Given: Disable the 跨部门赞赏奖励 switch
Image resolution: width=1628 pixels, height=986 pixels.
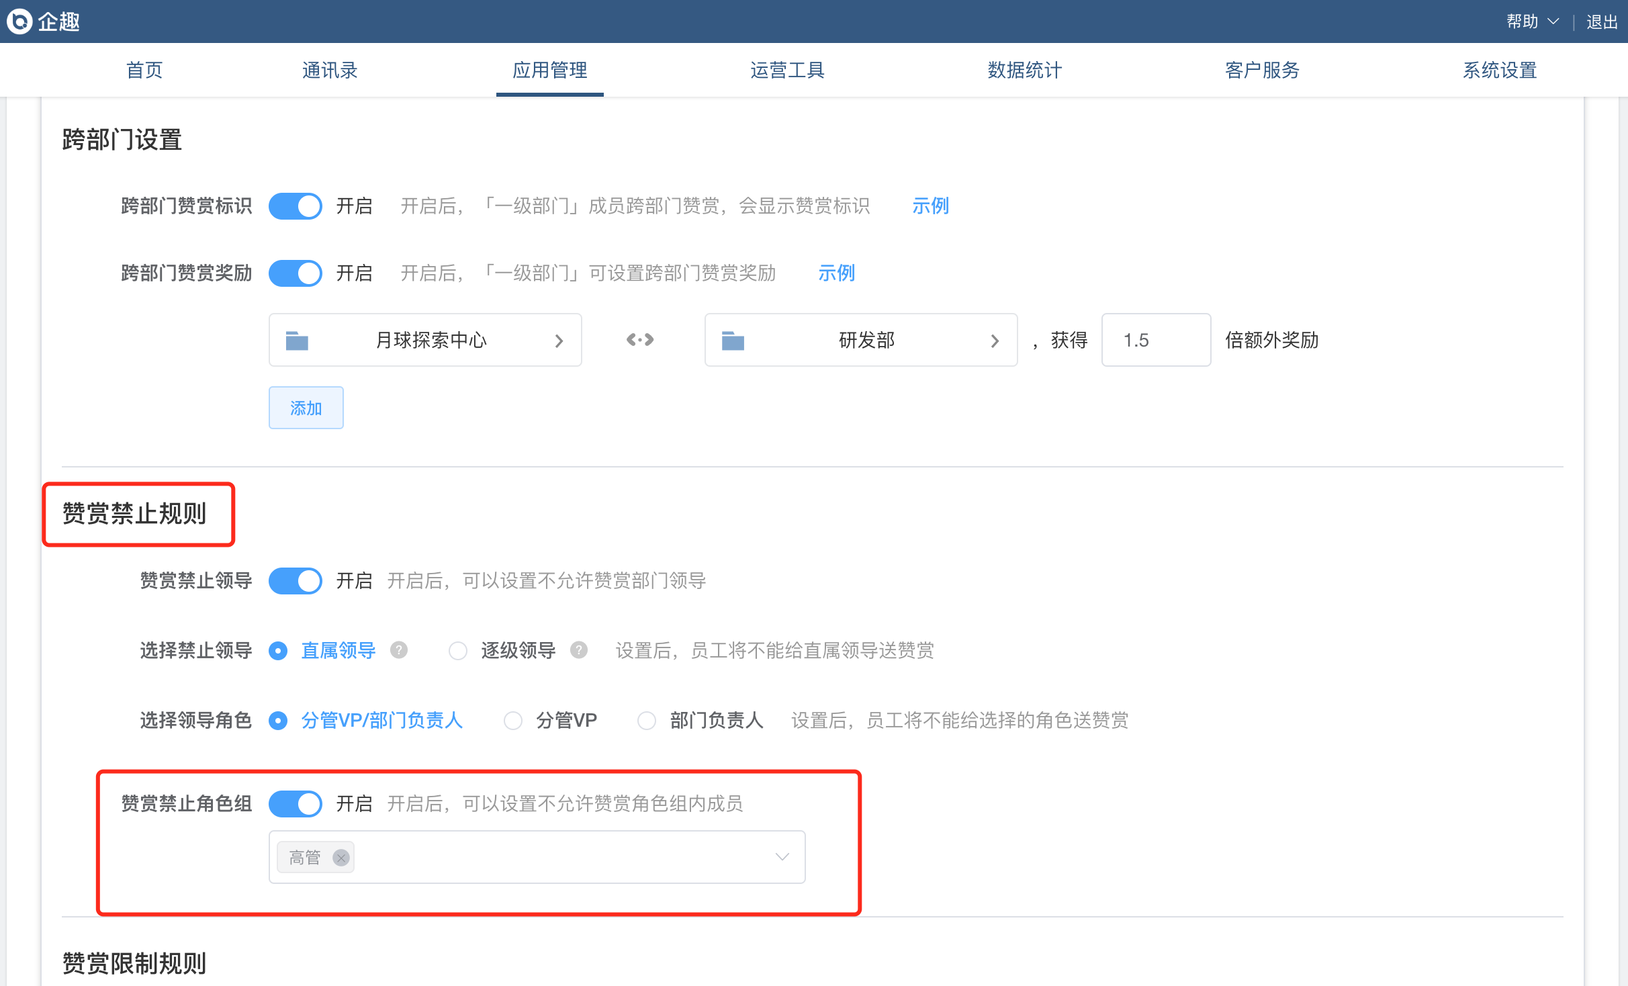Looking at the screenshot, I should (x=296, y=273).
